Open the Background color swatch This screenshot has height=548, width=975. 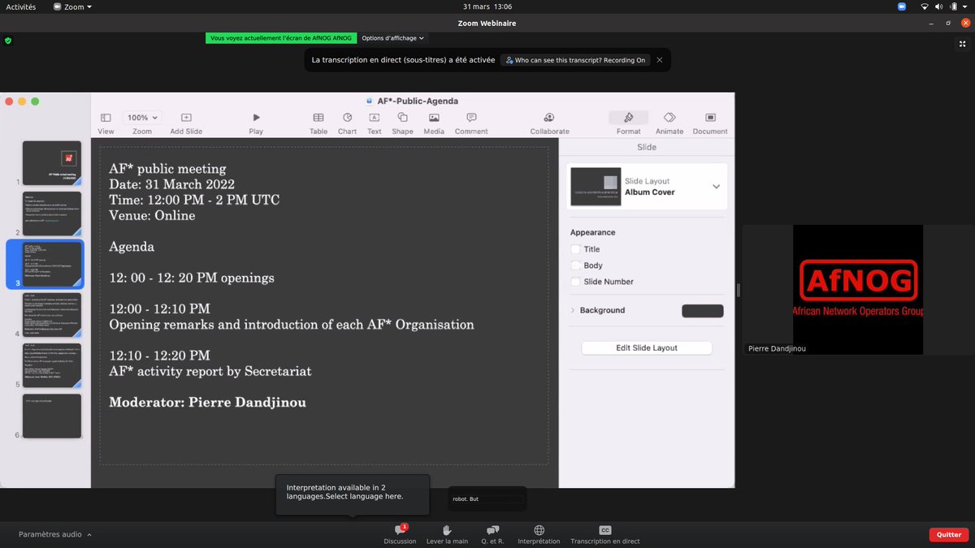702,310
